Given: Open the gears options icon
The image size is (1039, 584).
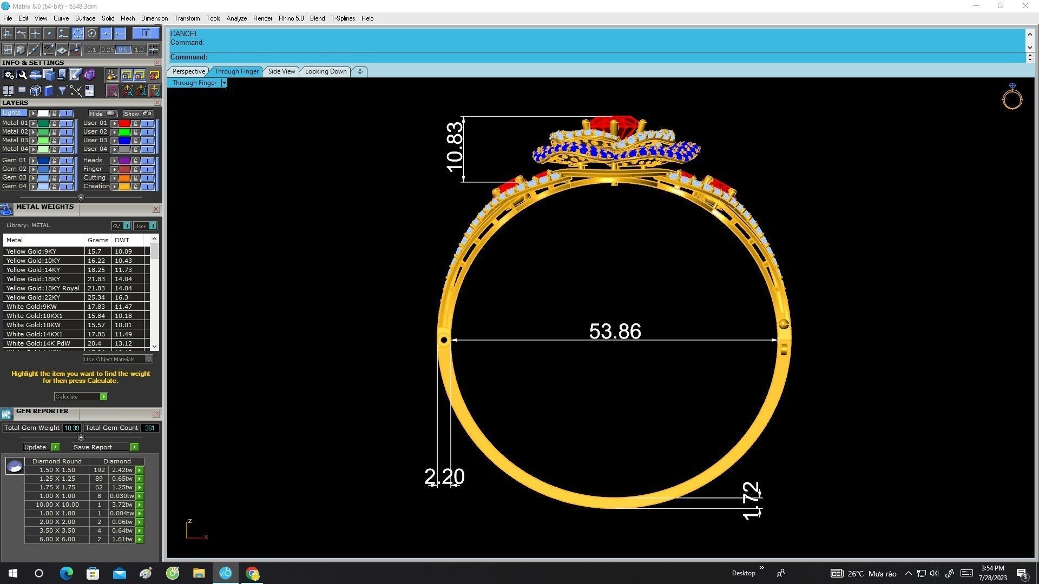Looking at the screenshot, I should click(8, 75).
